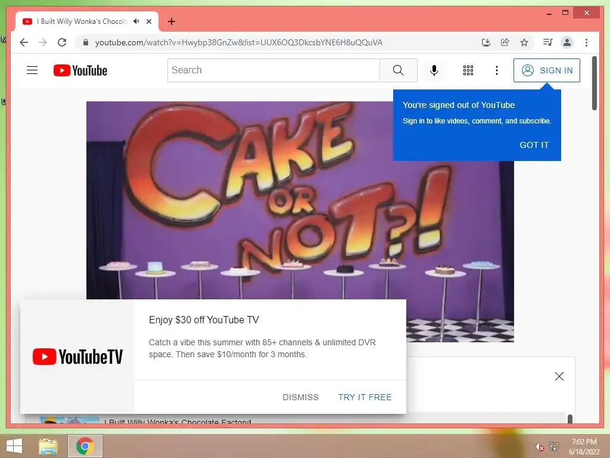
Task: Click the SIGN IN button
Action: [x=547, y=70]
